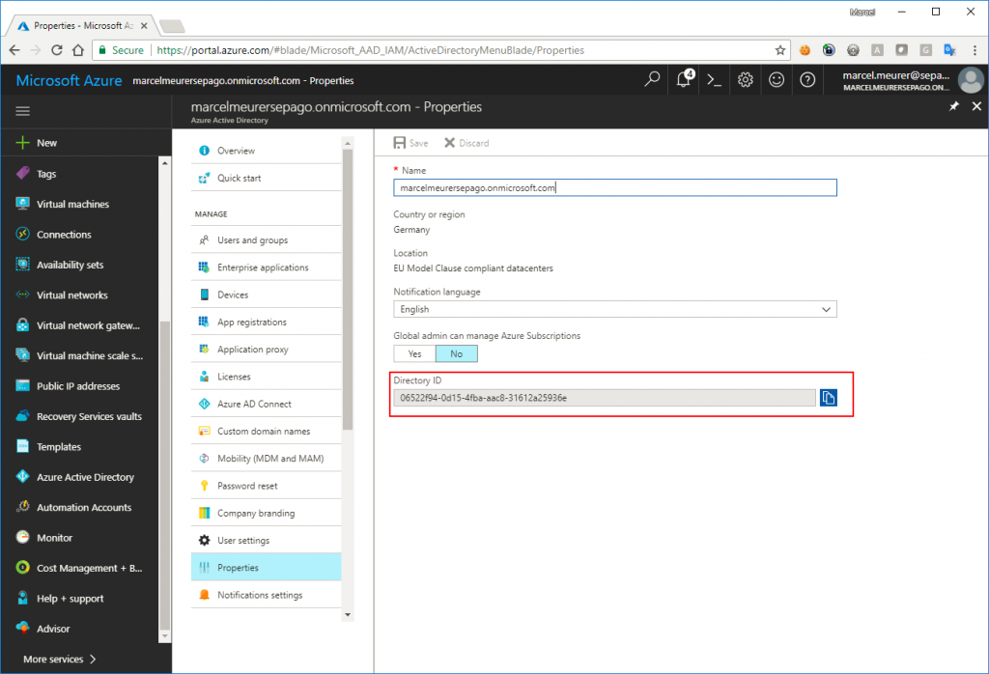Open App registrations menu item
Screen dimensions: 989x674
pos(251,323)
